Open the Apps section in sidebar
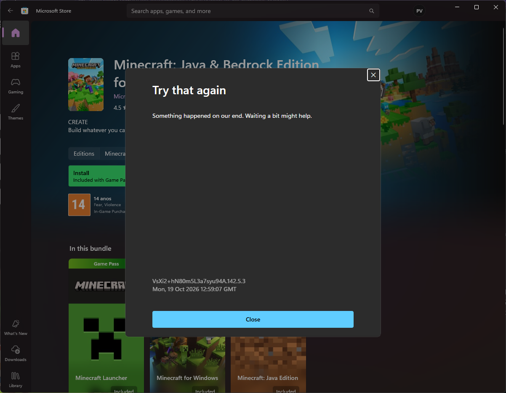The height and width of the screenshot is (393, 506). [x=16, y=59]
